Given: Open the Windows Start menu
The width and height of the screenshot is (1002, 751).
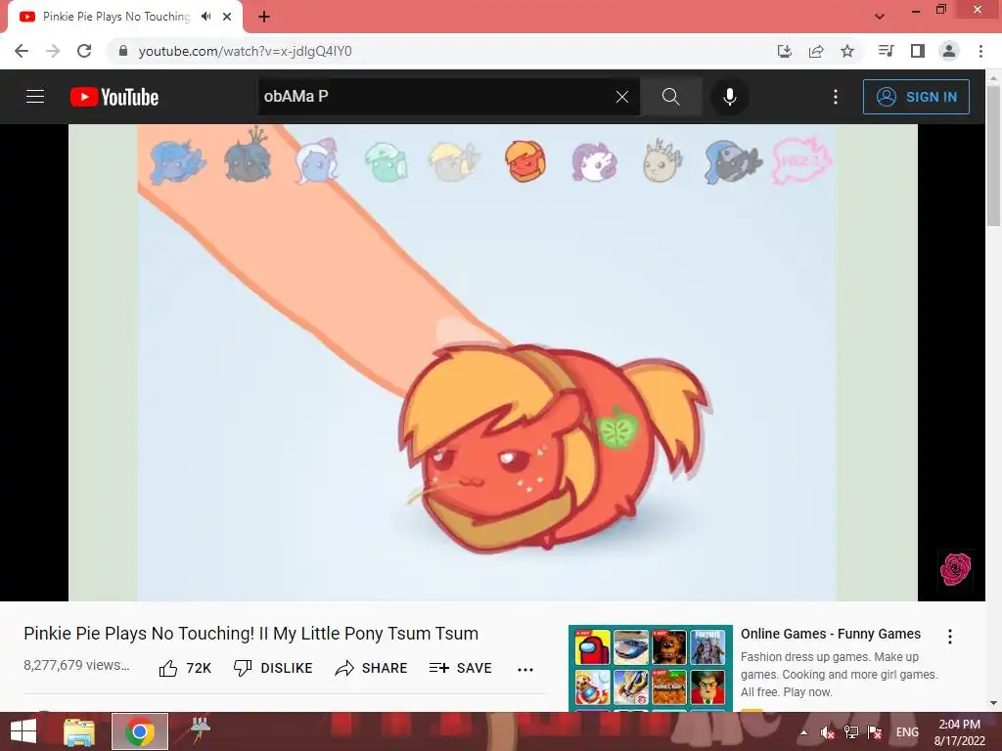Looking at the screenshot, I should (x=23, y=731).
